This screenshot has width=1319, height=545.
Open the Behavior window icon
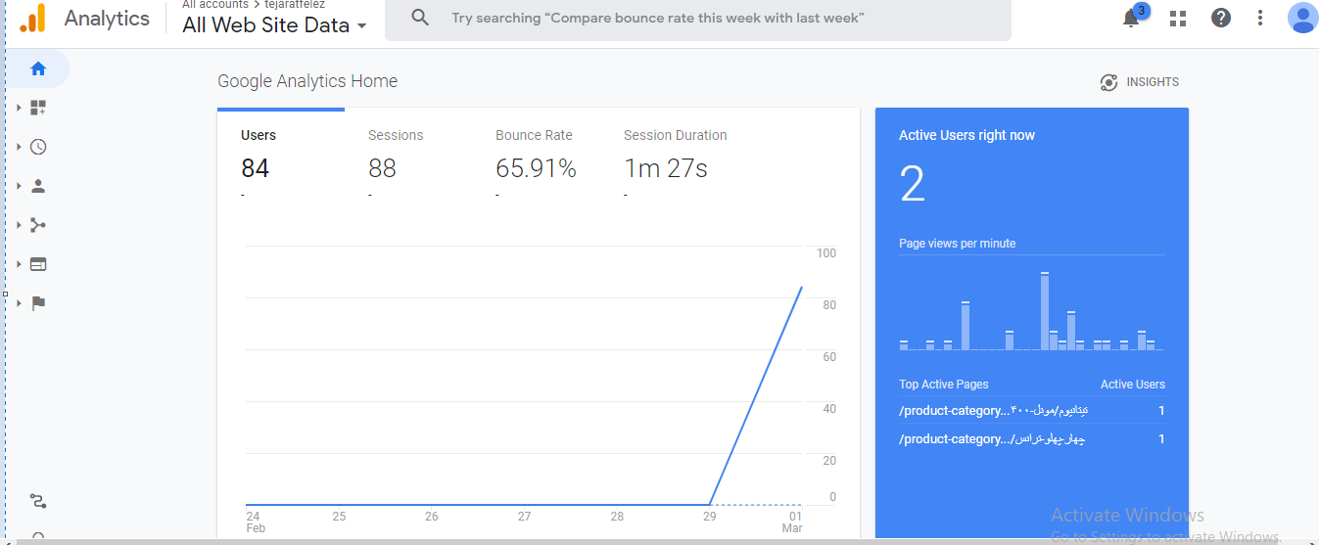tap(38, 264)
